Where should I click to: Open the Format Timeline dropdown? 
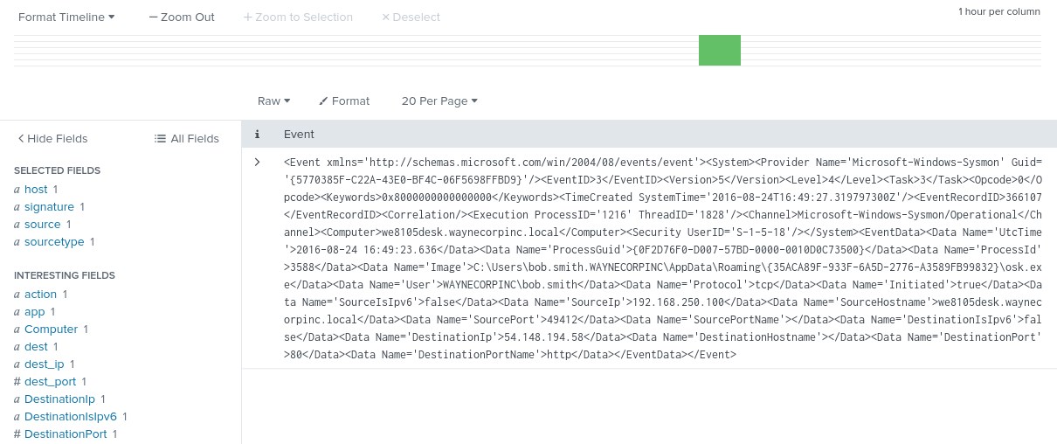pos(66,17)
